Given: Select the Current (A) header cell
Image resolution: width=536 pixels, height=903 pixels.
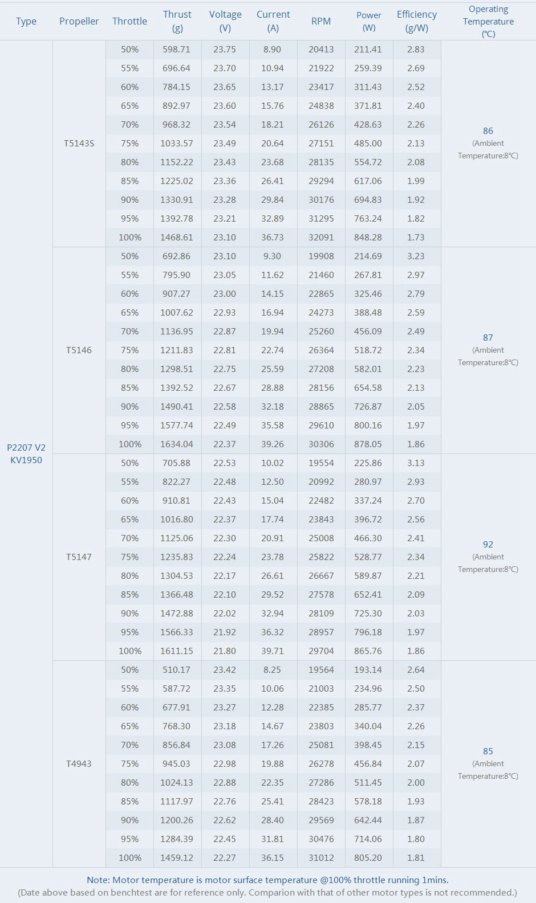Looking at the screenshot, I should point(273,21).
